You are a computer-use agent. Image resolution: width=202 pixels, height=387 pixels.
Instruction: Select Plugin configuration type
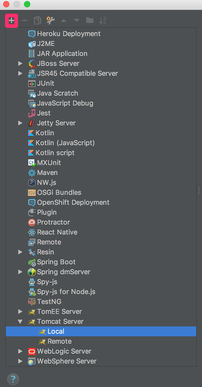click(x=47, y=212)
